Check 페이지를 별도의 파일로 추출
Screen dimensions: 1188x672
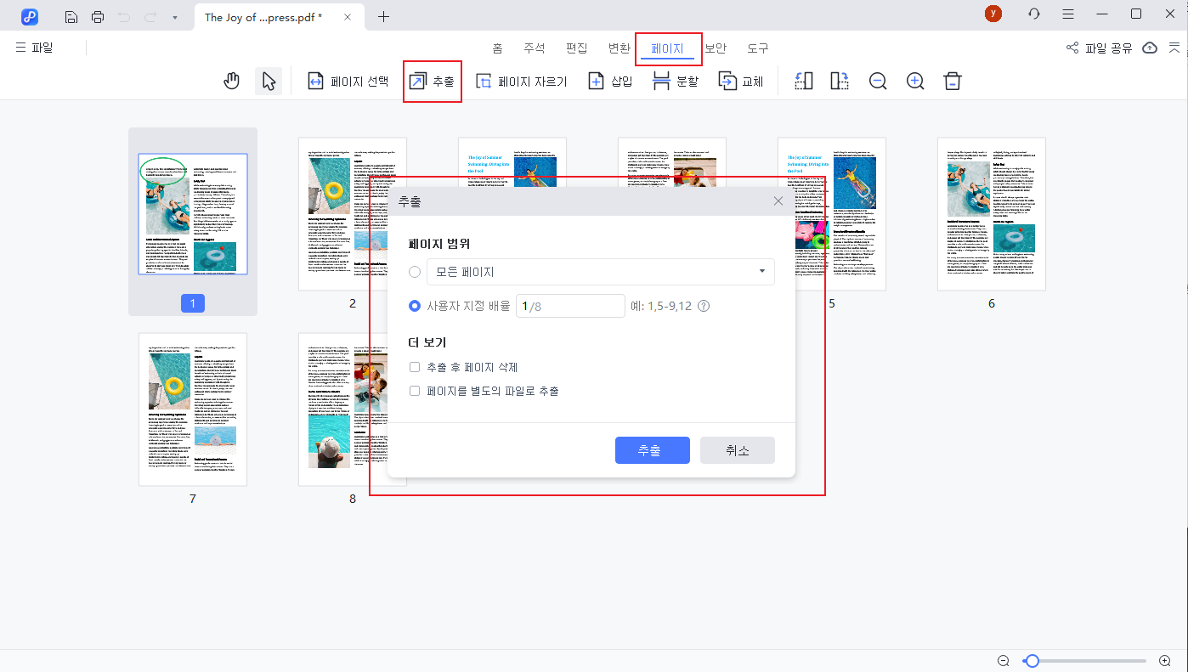[414, 390]
